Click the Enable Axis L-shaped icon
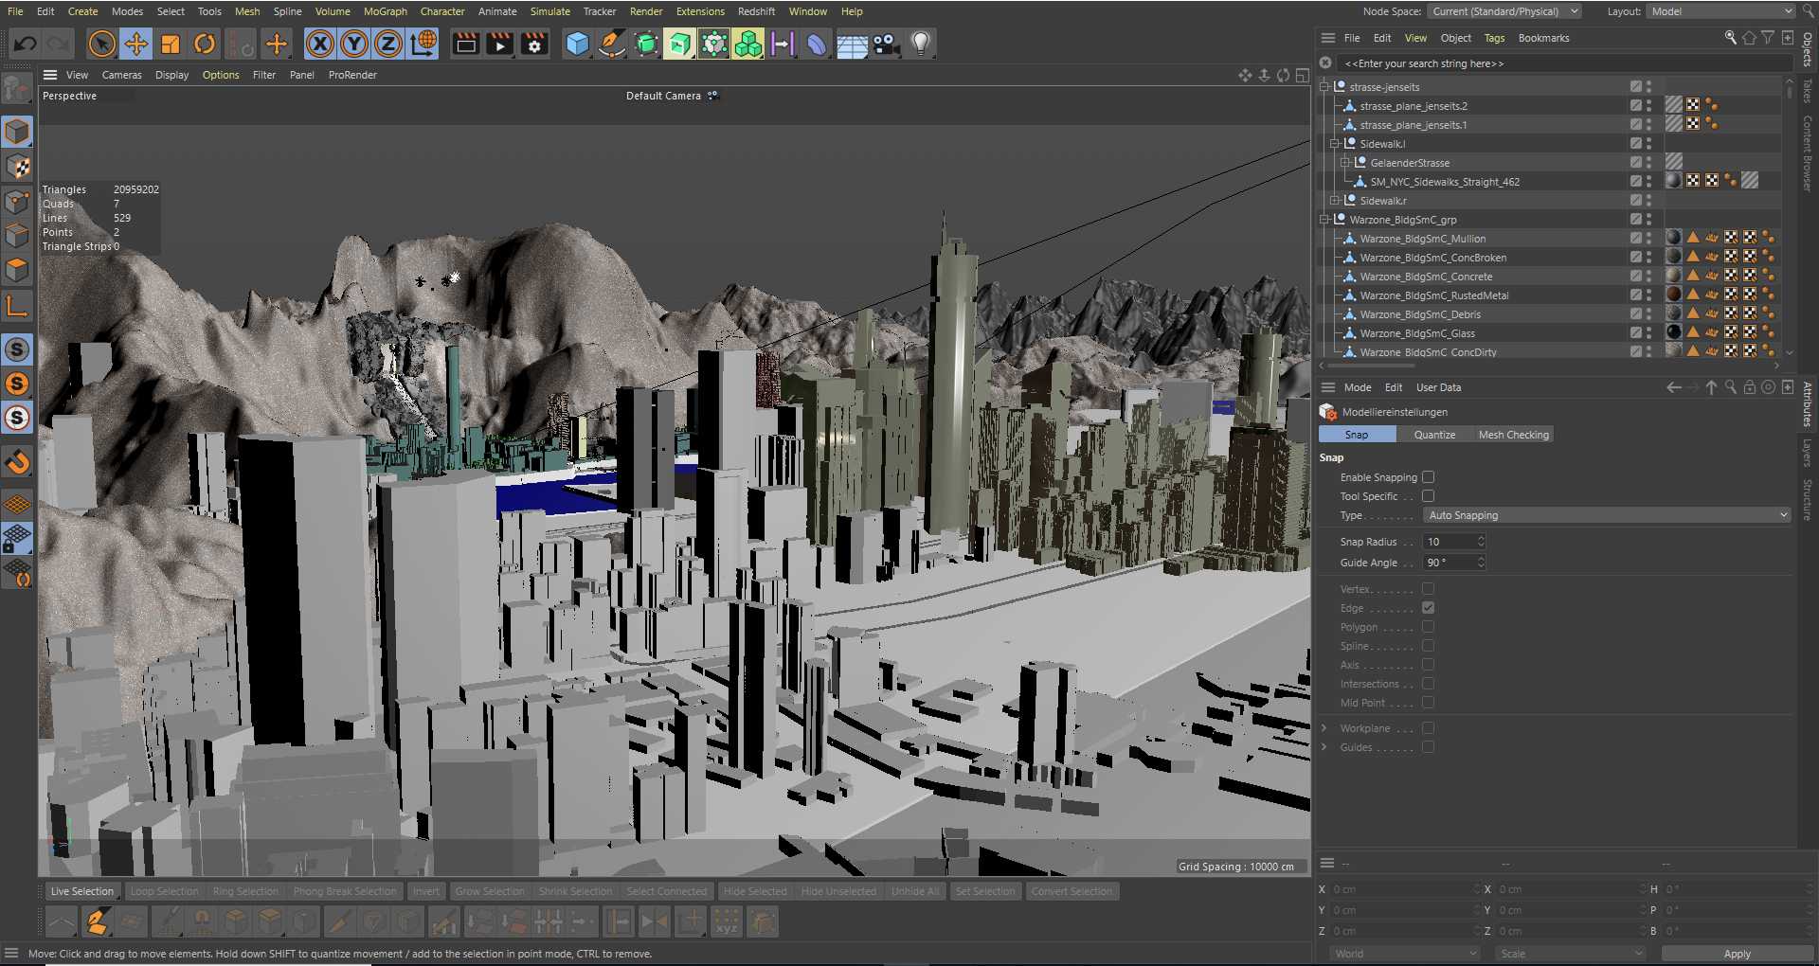This screenshot has height=966, width=1819. (17, 305)
